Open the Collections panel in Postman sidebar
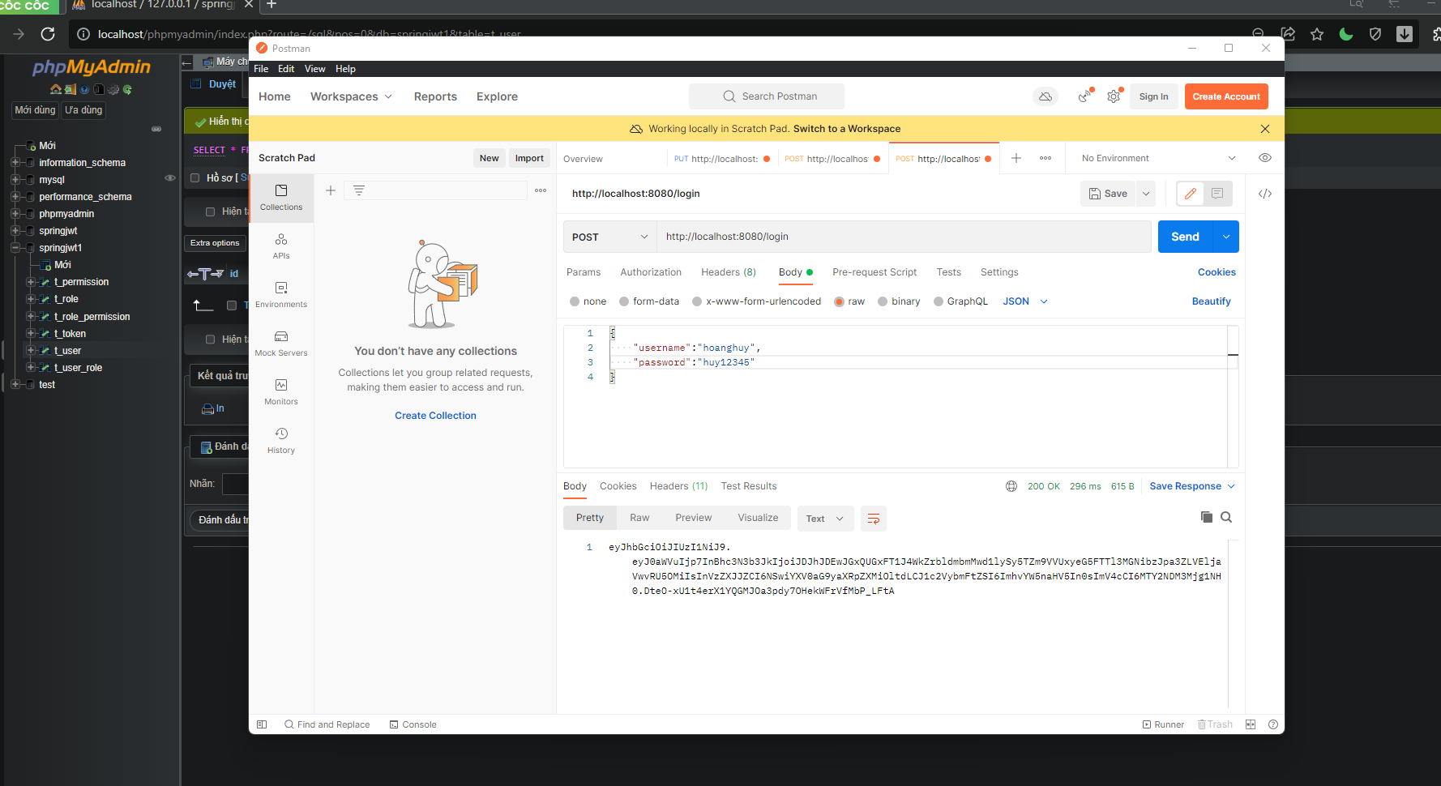The image size is (1441, 786). (x=281, y=198)
